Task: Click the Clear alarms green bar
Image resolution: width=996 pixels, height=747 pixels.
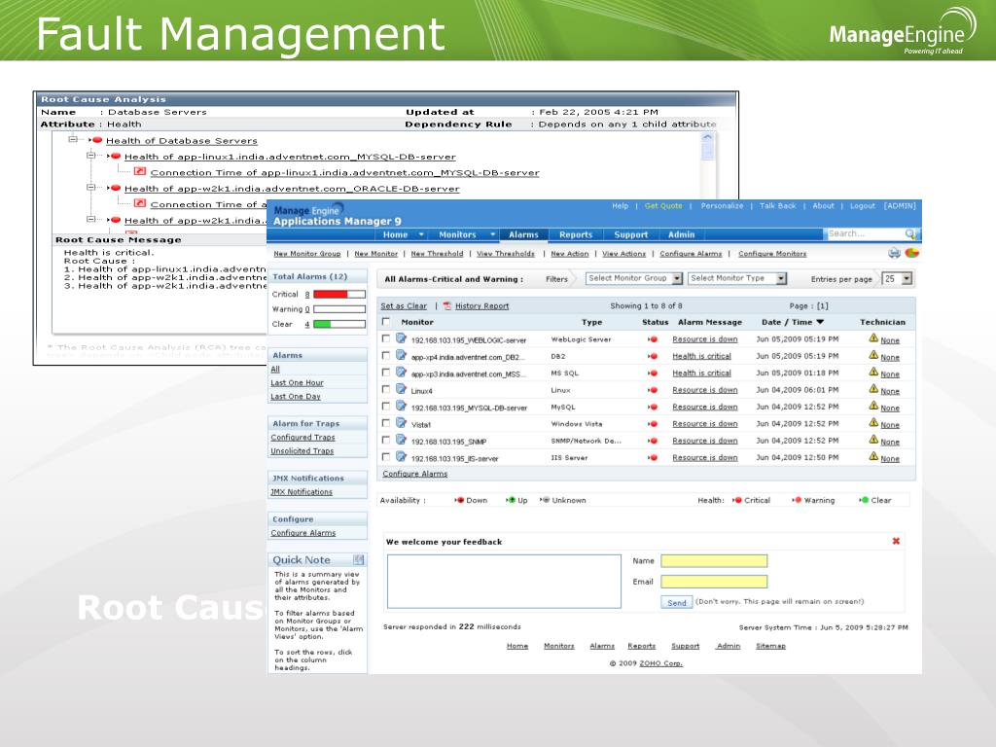Action: (x=339, y=324)
